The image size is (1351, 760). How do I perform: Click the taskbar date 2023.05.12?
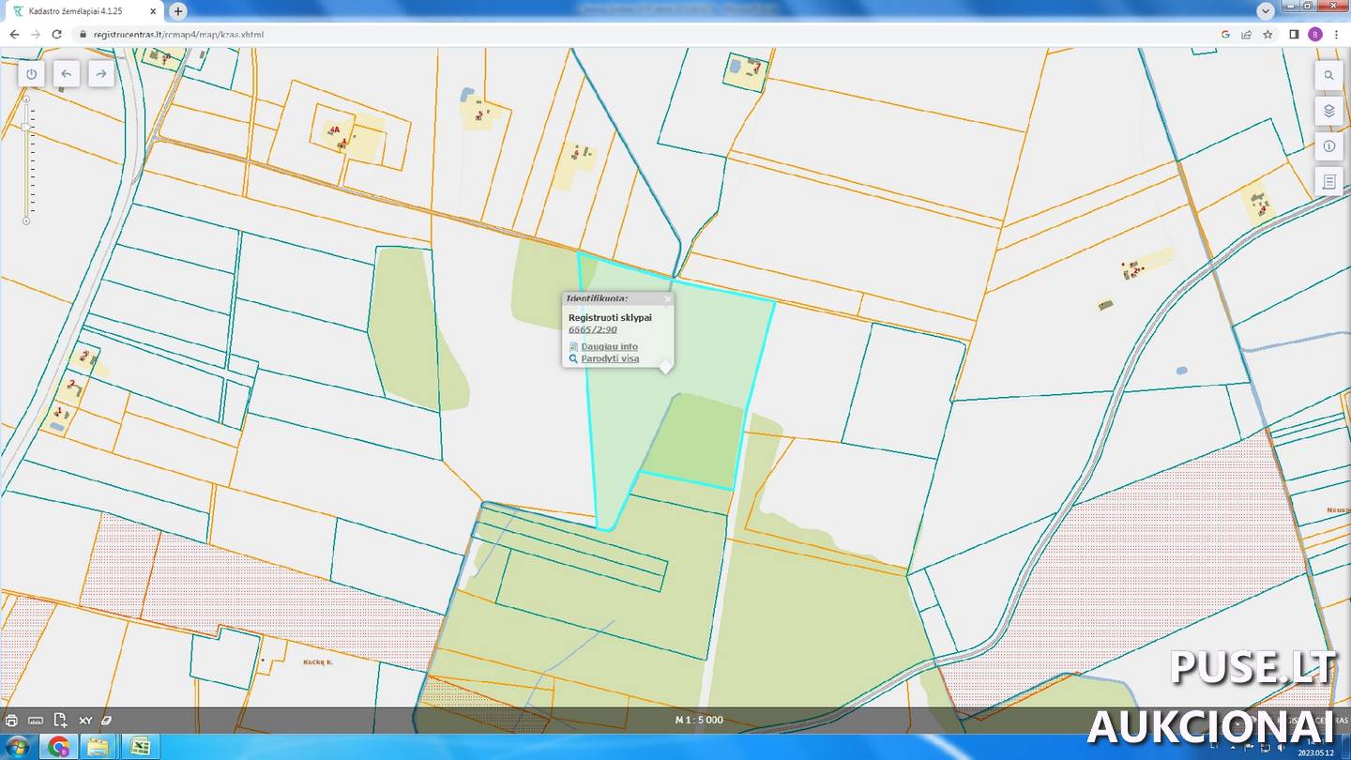point(1314,752)
